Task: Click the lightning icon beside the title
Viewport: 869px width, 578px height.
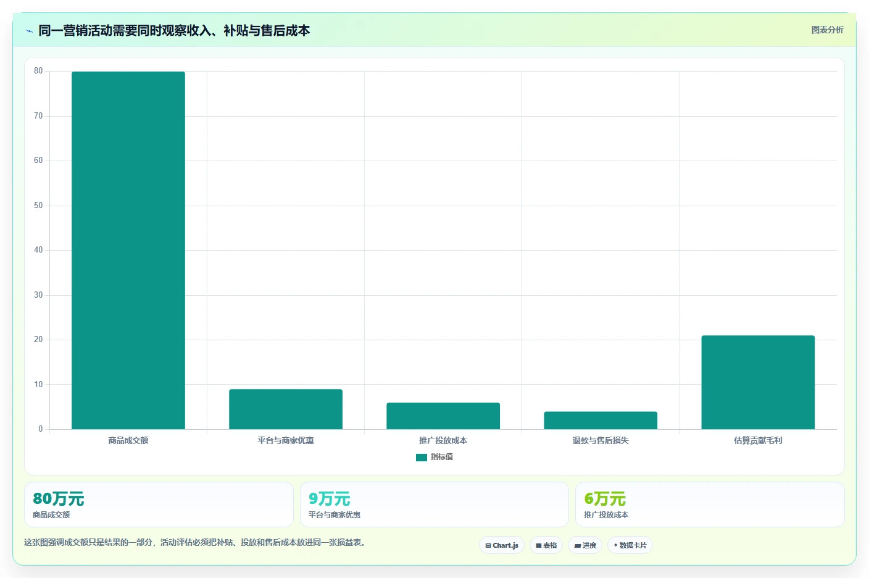Action: tap(29, 31)
